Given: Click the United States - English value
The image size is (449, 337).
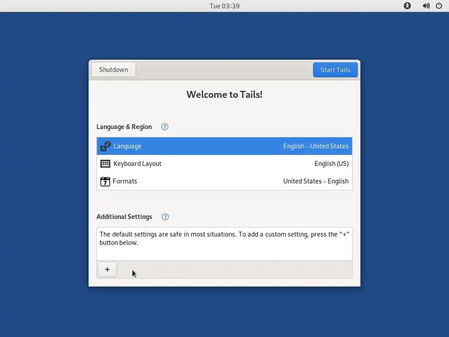Looking at the screenshot, I should pos(316,181).
